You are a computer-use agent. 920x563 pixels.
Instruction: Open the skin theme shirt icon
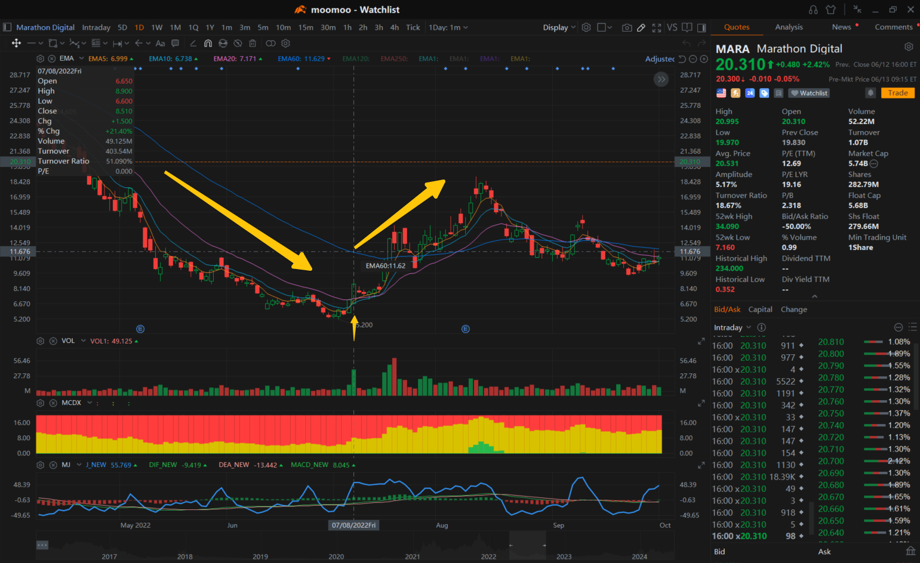click(x=830, y=10)
